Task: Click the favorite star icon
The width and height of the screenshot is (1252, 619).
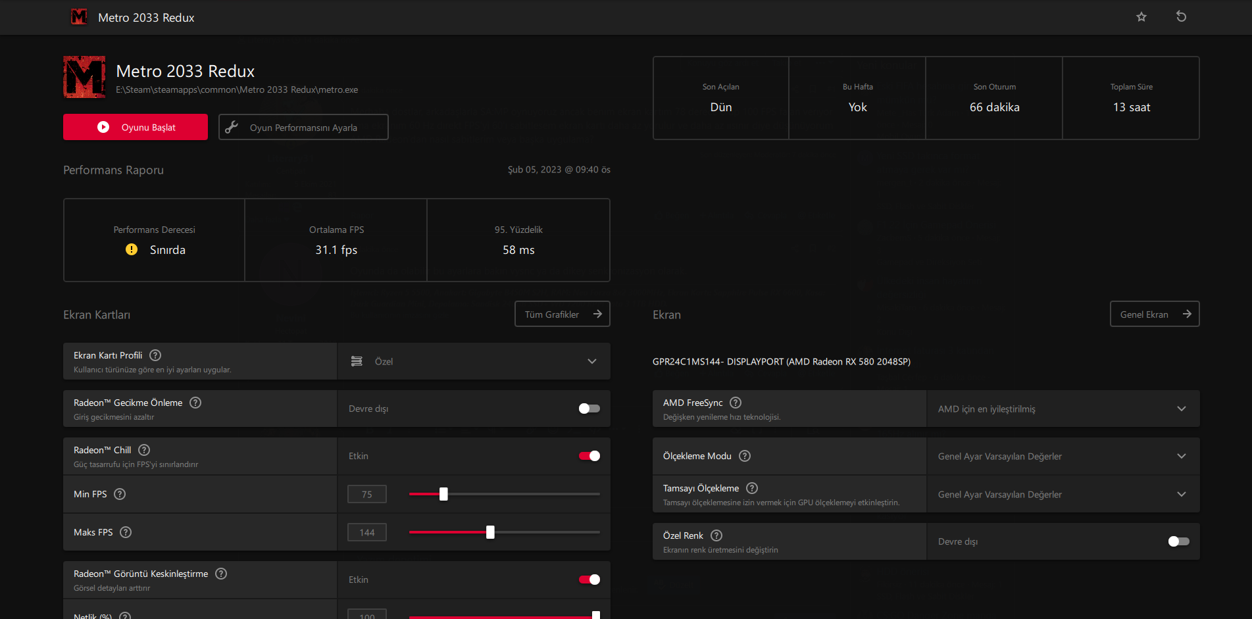Action: 1141,17
